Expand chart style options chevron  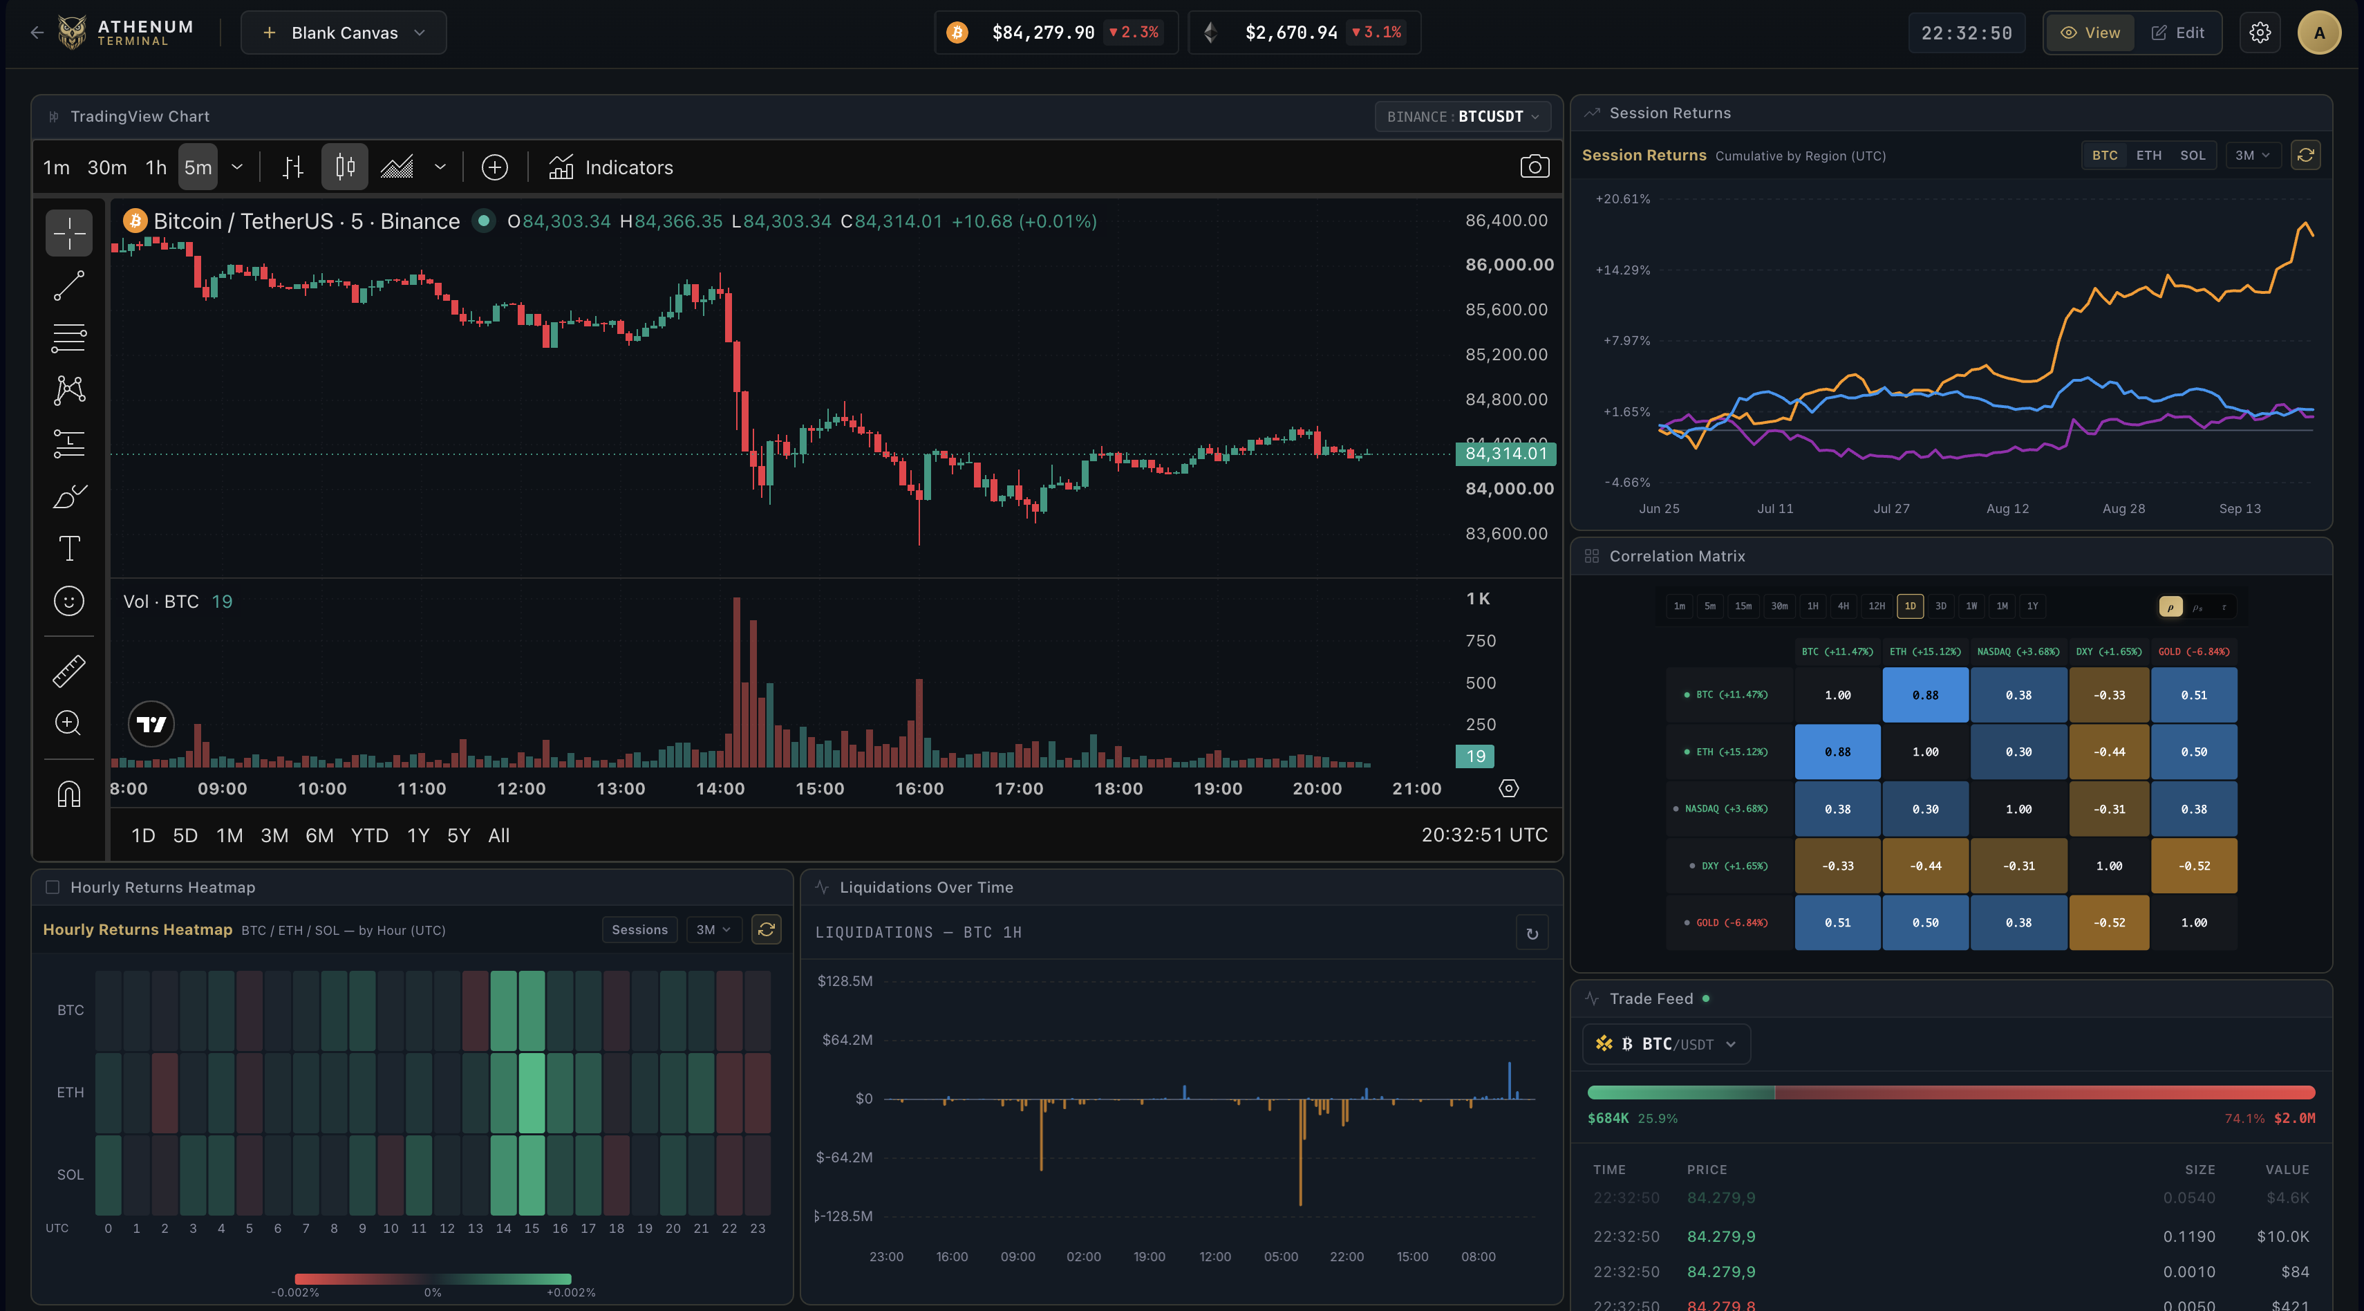440,167
